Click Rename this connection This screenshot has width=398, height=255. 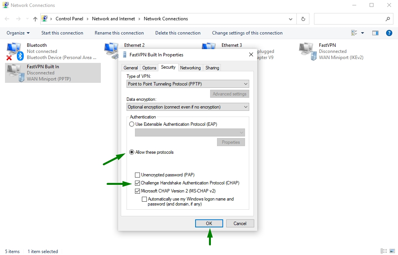pos(119,33)
